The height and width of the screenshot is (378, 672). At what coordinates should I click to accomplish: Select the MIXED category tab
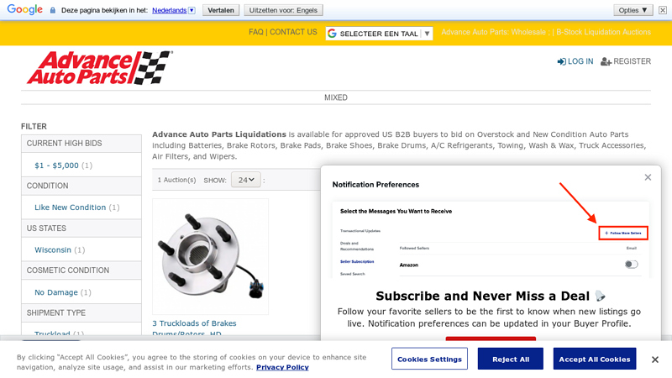(x=336, y=97)
